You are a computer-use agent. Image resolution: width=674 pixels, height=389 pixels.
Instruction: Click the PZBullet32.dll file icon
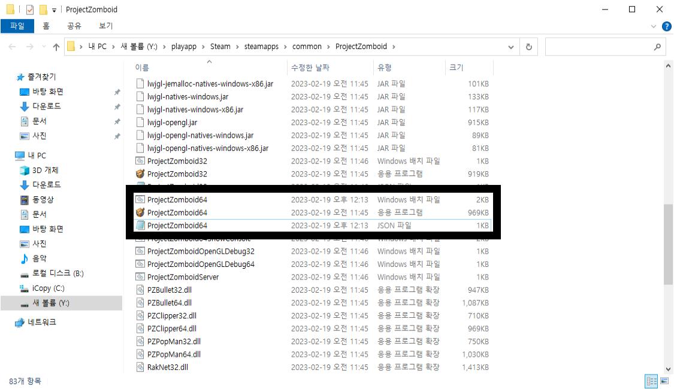[x=140, y=290]
